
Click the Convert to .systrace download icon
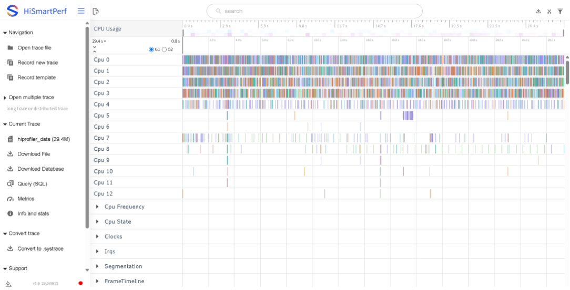click(x=10, y=248)
